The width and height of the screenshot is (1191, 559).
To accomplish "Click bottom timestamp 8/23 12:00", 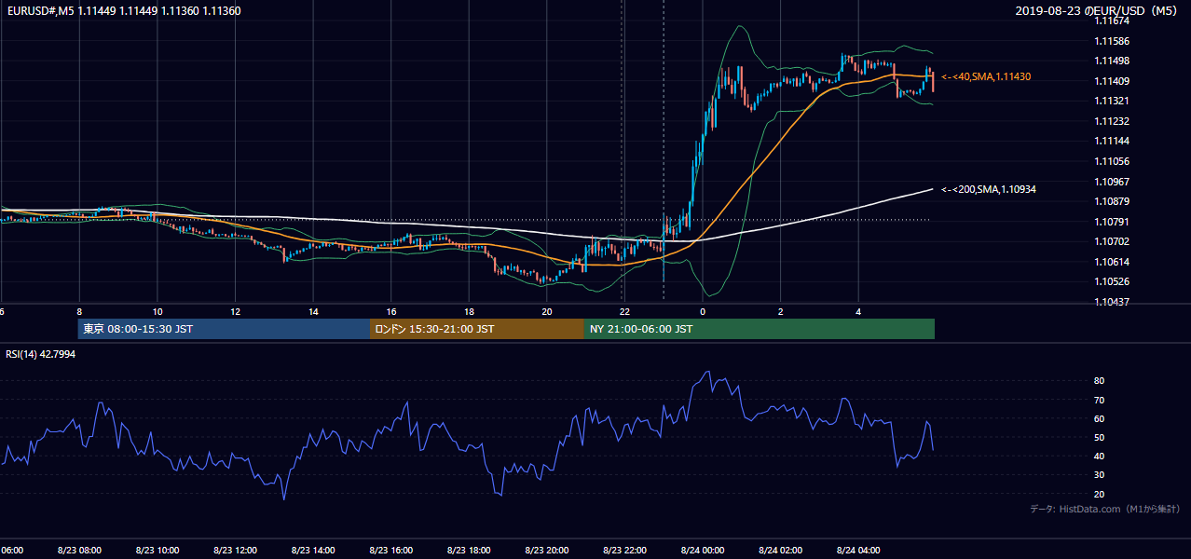I will [236, 551].
